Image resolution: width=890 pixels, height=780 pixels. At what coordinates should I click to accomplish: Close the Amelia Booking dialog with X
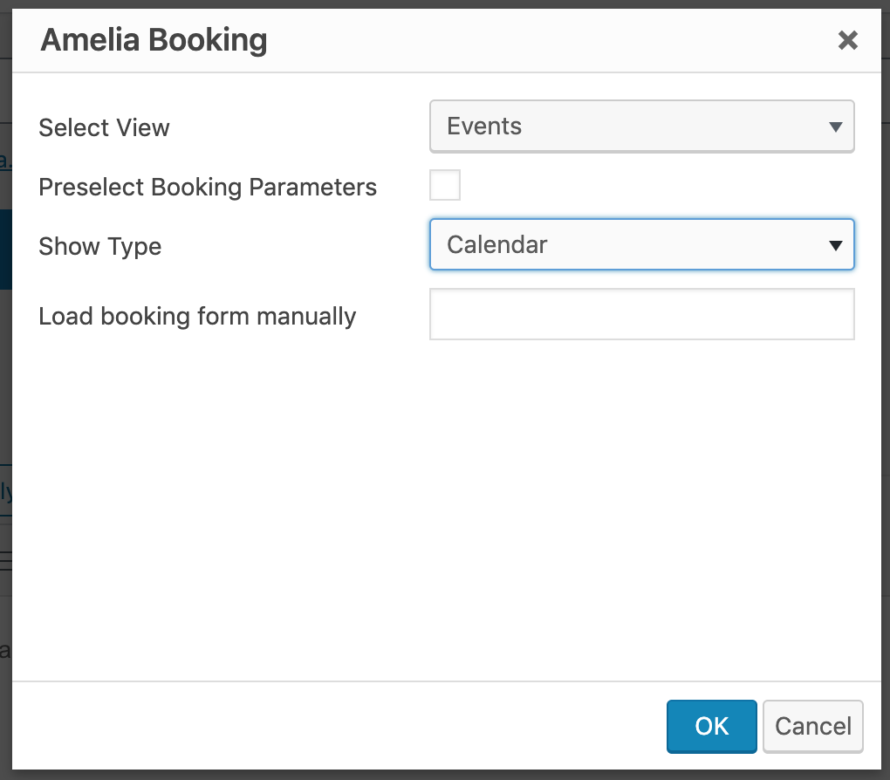[x=847, y=40]
